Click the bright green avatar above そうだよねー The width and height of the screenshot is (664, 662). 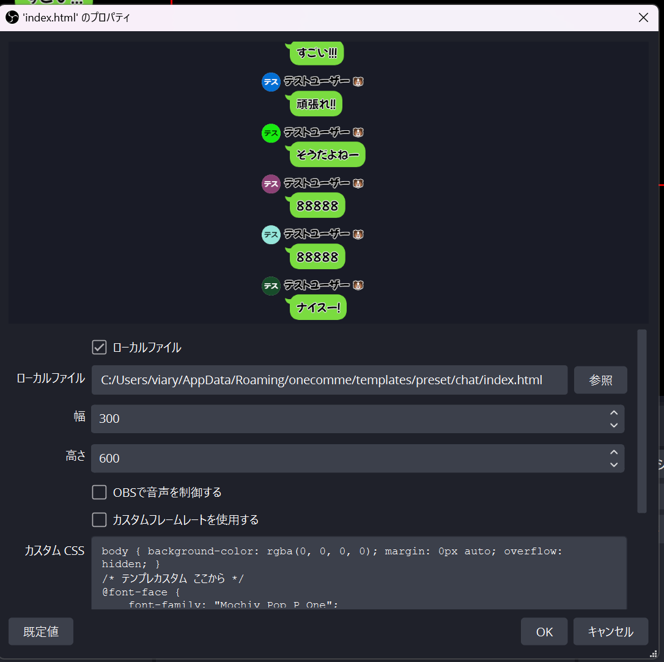tap(271, 133)
